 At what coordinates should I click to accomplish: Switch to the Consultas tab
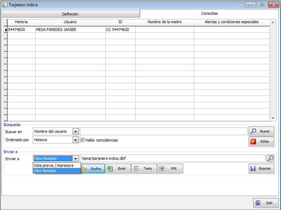209,14
